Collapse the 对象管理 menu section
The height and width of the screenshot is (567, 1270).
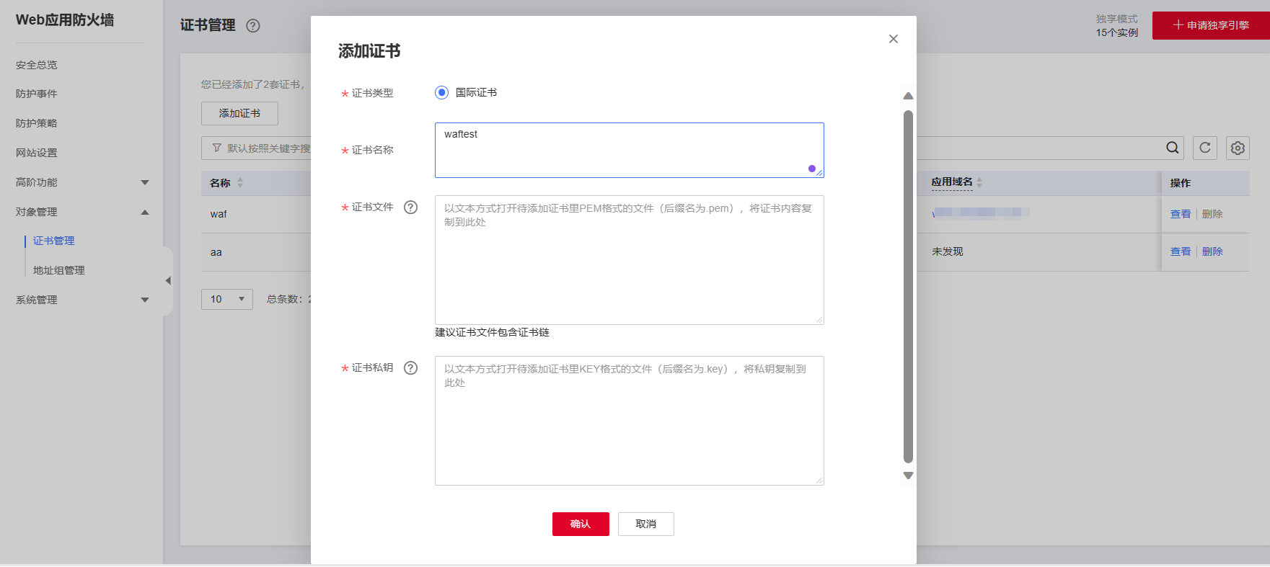144,212
